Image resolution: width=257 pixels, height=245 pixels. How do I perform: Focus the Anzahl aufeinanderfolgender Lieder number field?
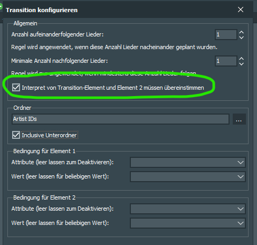pos(226,34)
